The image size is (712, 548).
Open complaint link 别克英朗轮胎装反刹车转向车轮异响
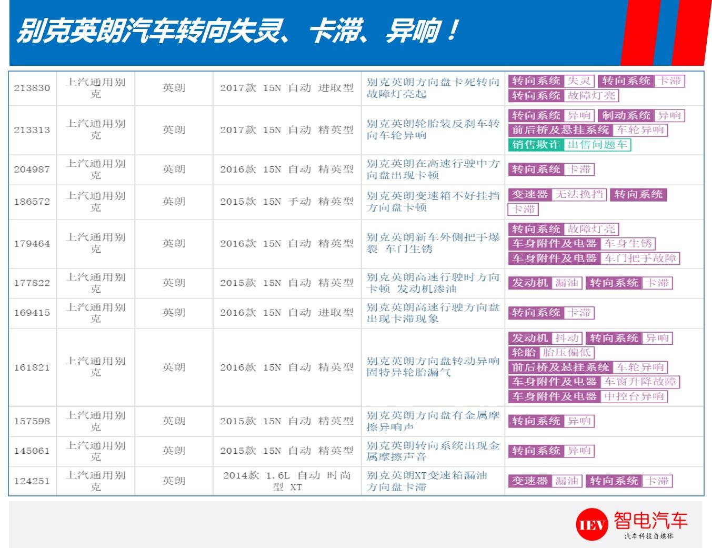(x=433, y=129)
